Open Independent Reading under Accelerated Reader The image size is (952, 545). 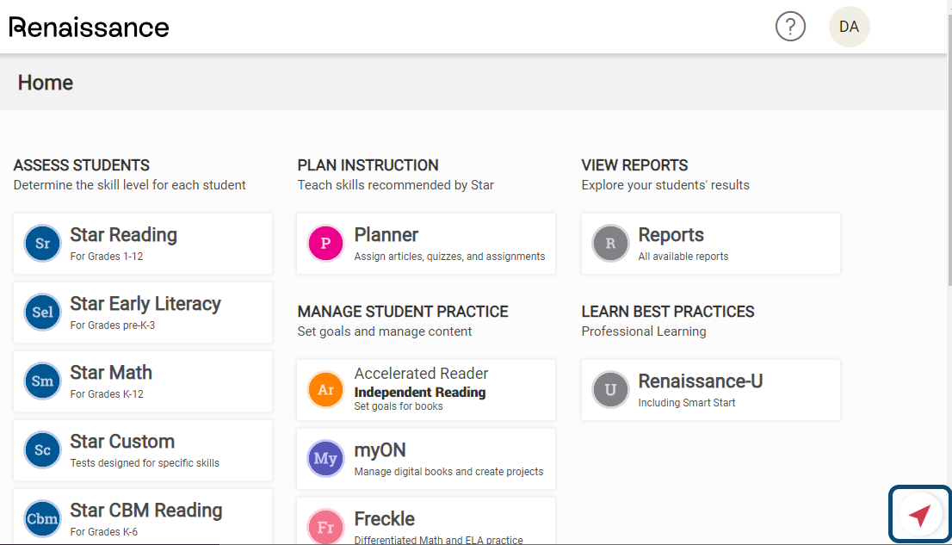pos(419,393)
